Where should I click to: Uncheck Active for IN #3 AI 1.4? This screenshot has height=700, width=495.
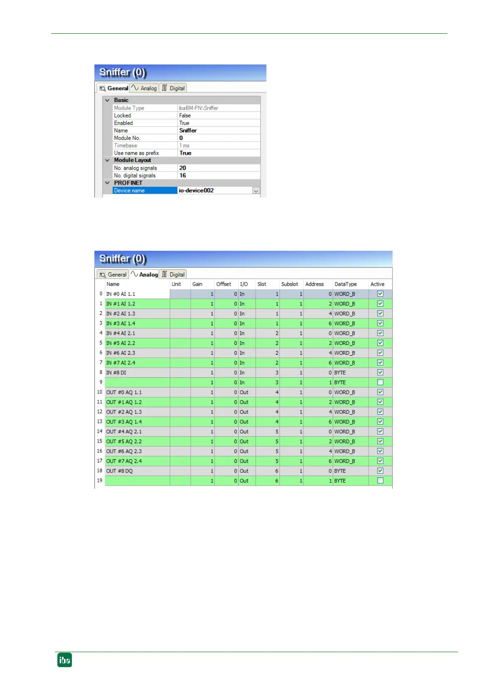[380, 324]
